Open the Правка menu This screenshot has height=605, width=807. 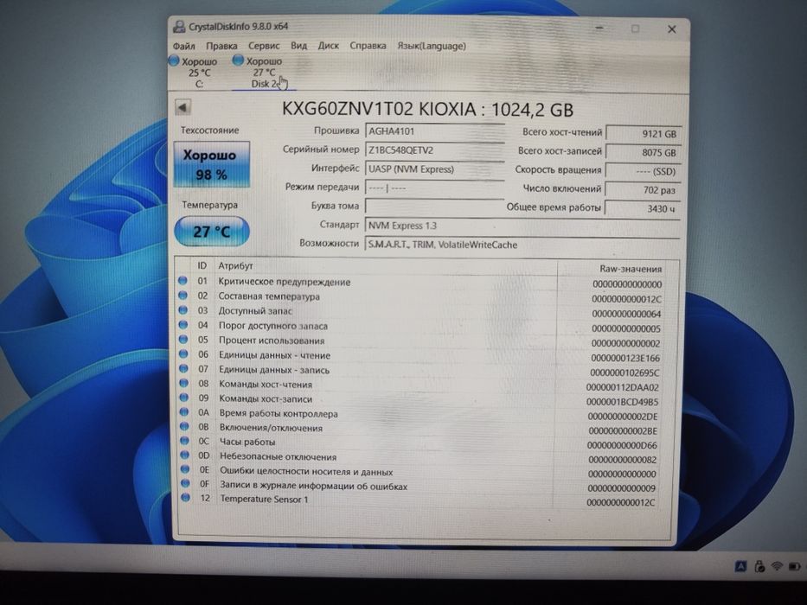pyautogui.click(x=221, y=46)
